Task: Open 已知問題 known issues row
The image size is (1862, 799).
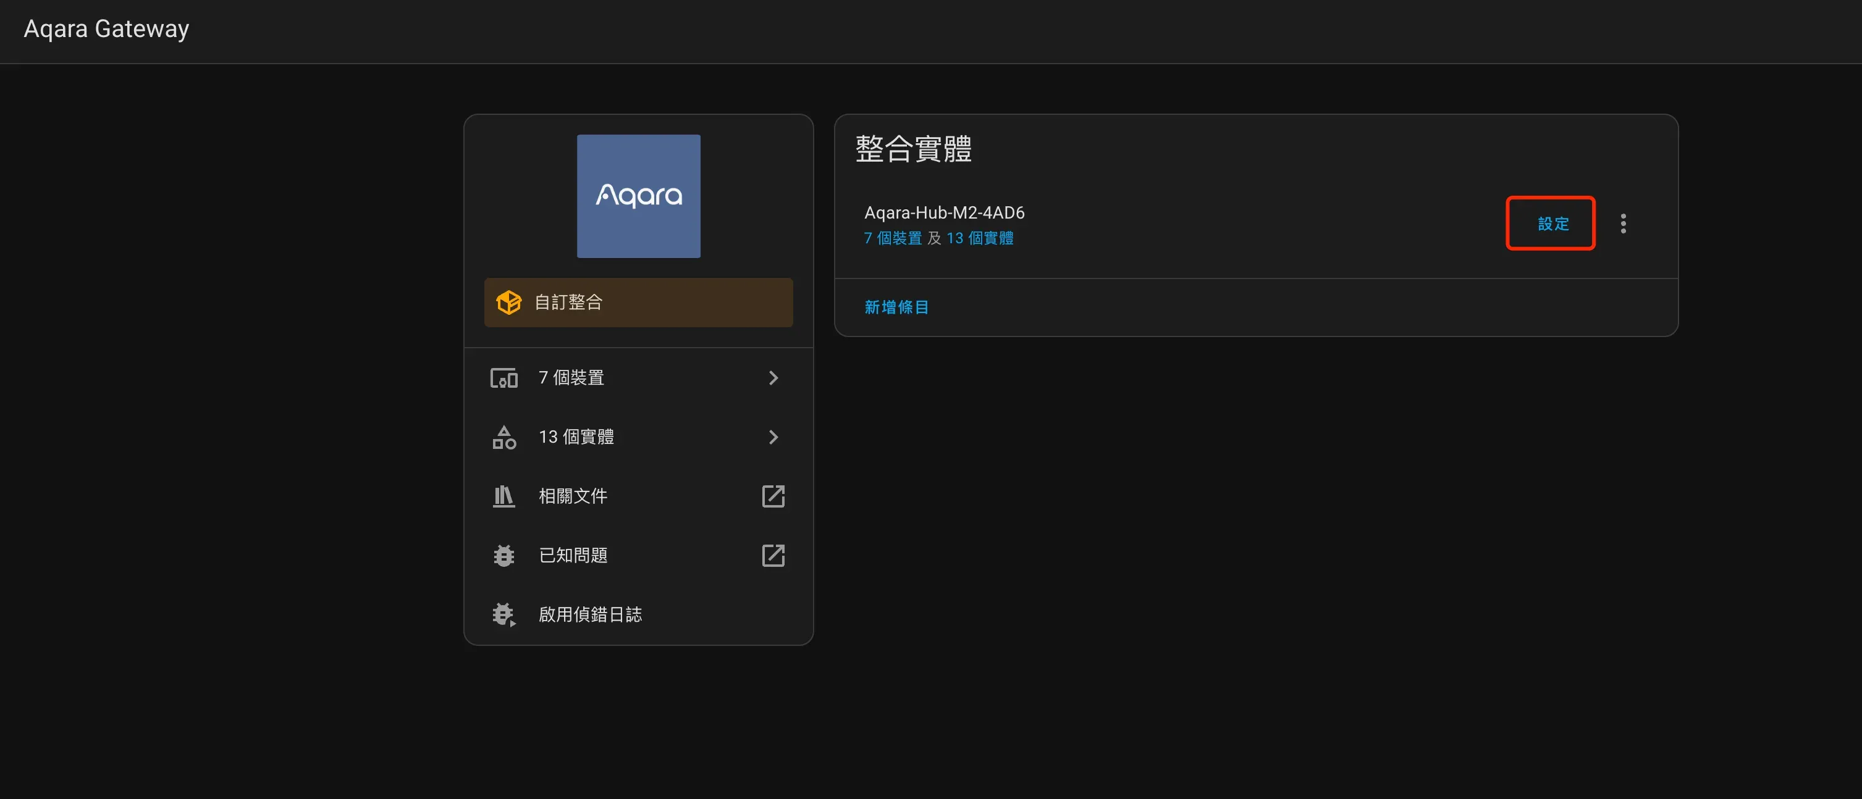Action: click(x=638, y=556)
